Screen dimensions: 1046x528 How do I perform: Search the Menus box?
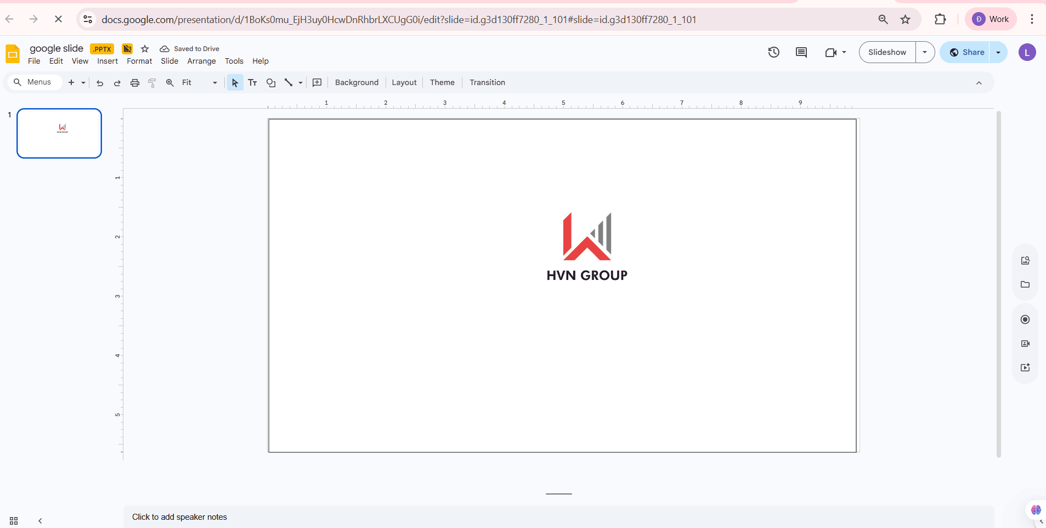point(34,82)
